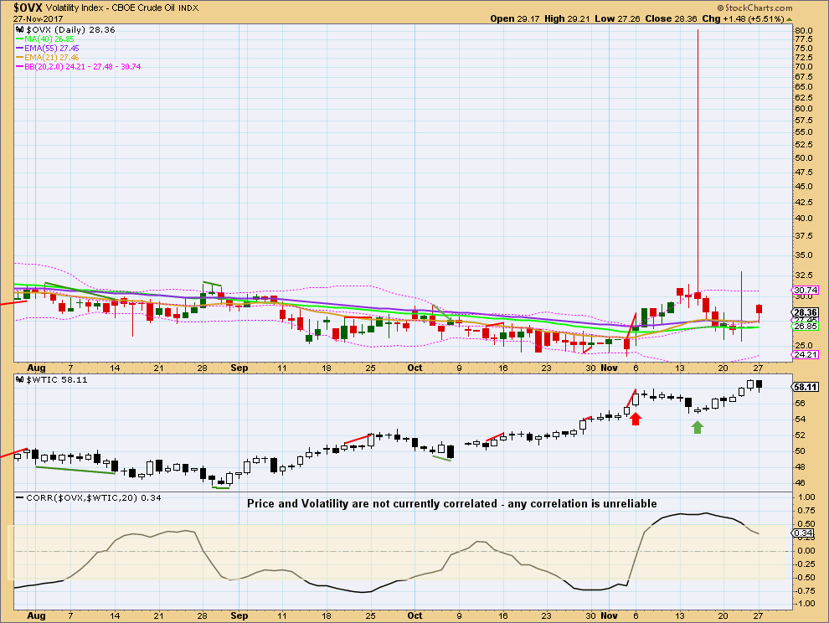
Task: Click the 46 label on WTIC scale
Action: pos(800,483)
